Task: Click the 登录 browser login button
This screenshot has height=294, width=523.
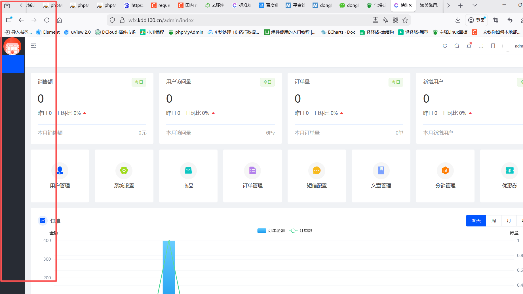Action: pos(476,20)
